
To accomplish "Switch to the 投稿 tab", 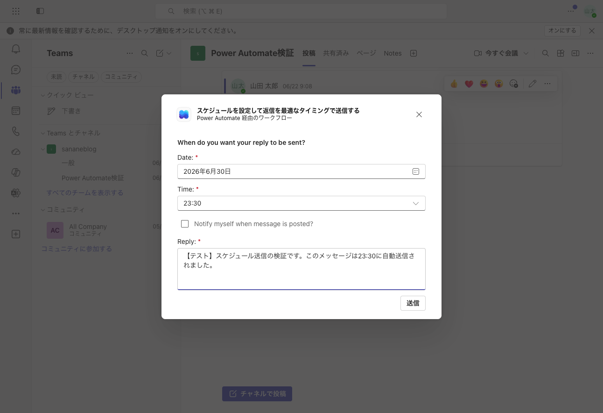I will (309, 53).
